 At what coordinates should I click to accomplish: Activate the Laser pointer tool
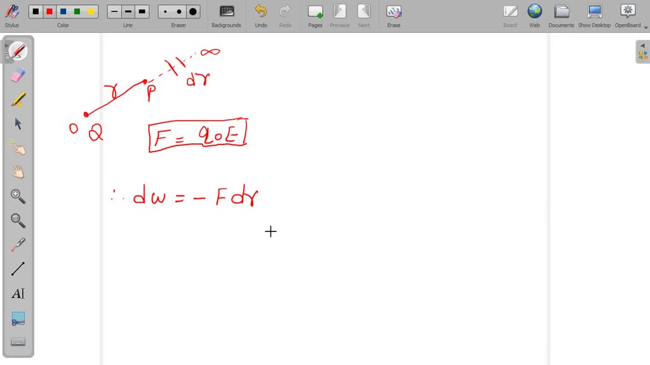17,245
